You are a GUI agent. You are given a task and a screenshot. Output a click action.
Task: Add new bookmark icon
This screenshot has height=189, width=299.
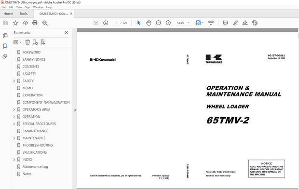[x=35, y=42]
